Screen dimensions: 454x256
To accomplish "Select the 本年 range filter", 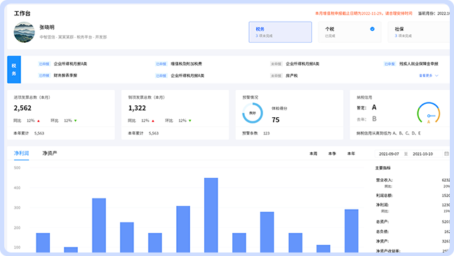I will tap(351, 154).
